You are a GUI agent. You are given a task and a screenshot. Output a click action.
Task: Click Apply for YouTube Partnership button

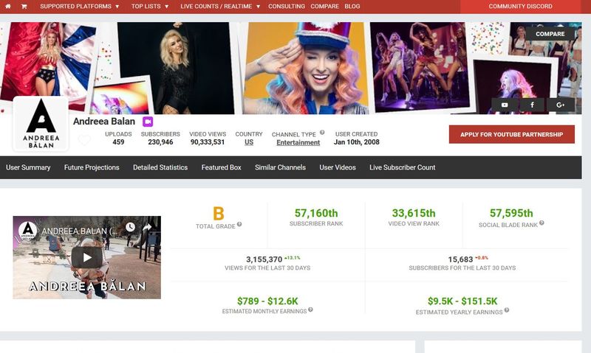[x=511, y=134]
